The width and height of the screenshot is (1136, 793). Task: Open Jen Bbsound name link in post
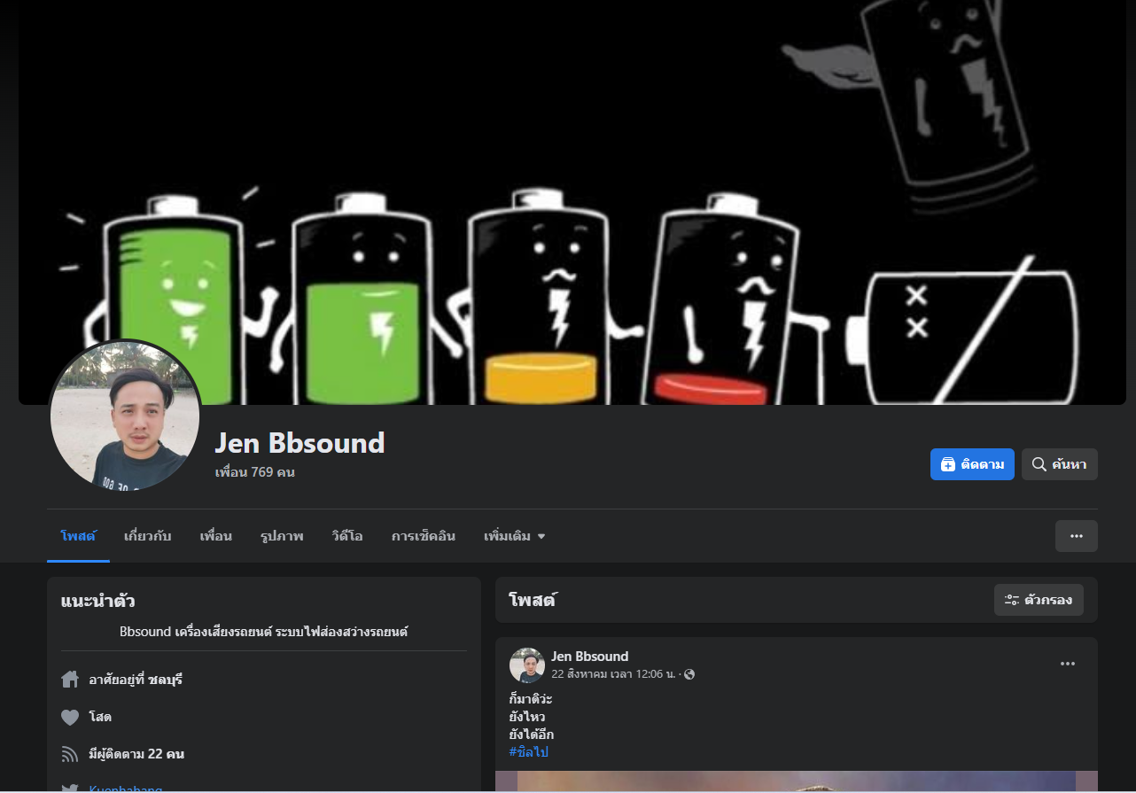[x=589, y=657]
